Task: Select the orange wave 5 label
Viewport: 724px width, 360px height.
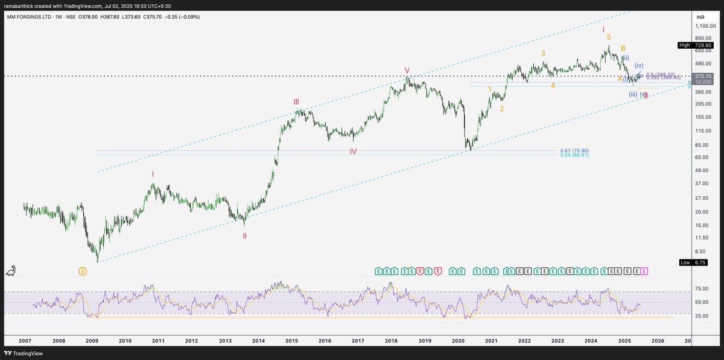Action: coord(609,37)
